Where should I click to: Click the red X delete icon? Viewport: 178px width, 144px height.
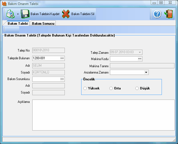(x=66, y=14)
